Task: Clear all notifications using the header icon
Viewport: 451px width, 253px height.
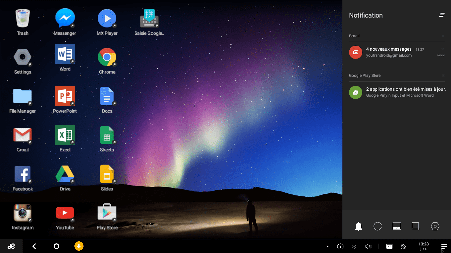Action: tap(442, 15)
